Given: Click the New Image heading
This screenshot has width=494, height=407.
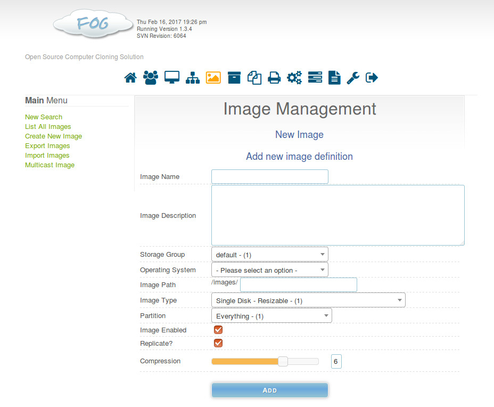Looking at the screenshot, I should 299,135.
